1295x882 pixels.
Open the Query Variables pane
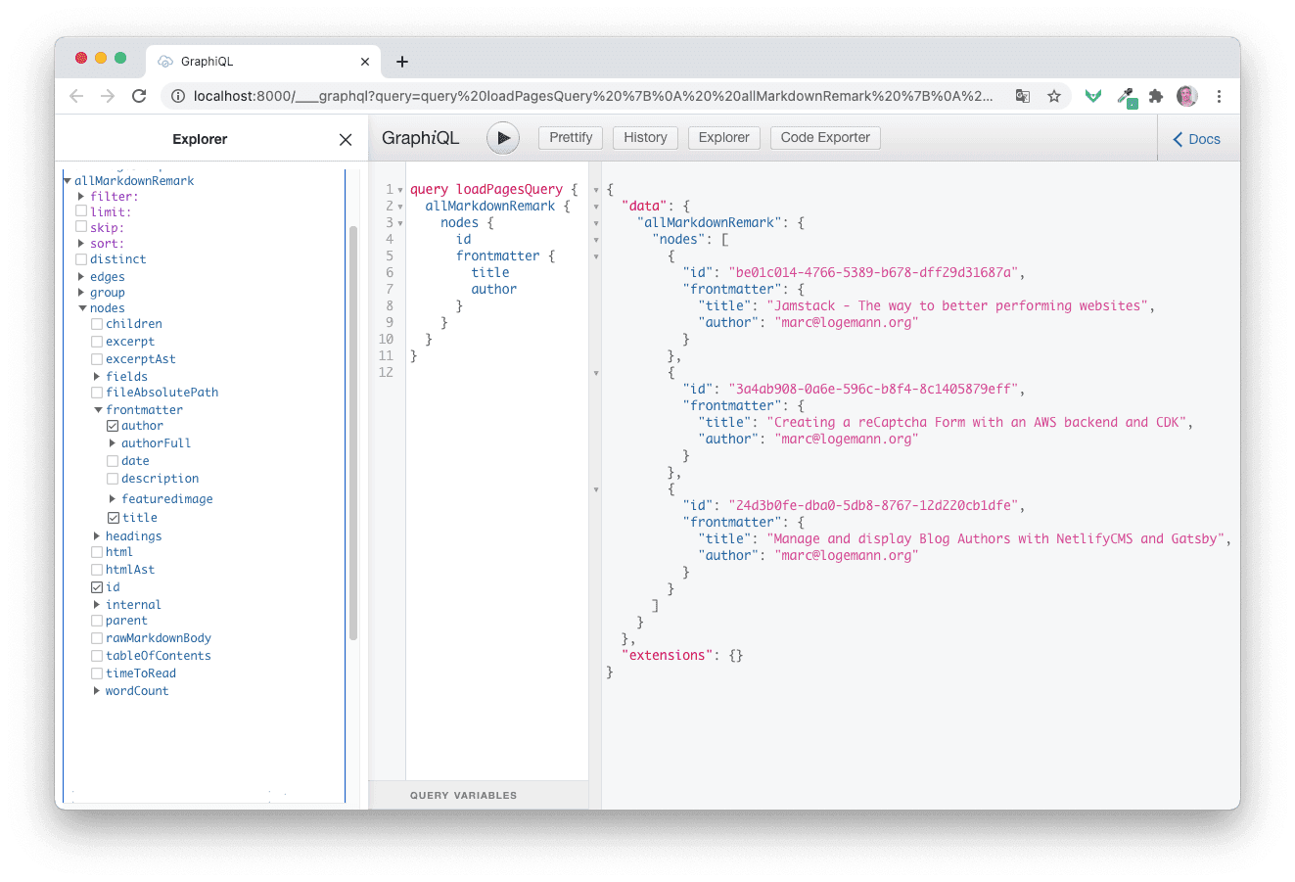click(x=479, y=795)
